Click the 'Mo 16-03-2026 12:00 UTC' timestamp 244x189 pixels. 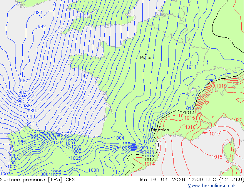[x=179, y=180]
